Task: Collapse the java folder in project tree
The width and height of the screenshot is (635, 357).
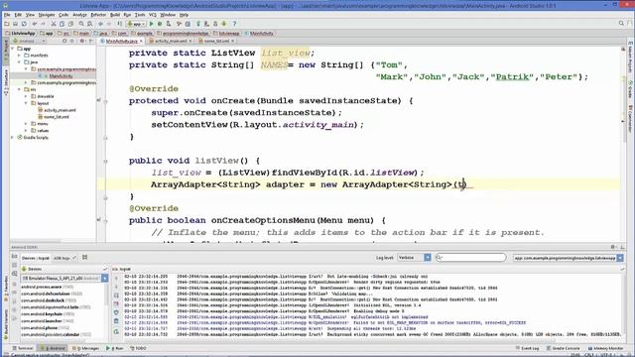Action: [x=20, y=62]
